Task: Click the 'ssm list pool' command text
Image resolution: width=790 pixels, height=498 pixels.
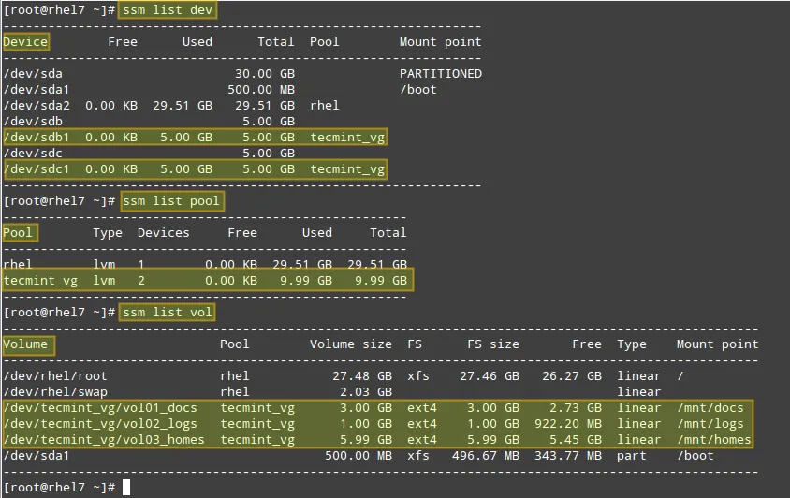Action: (x=171, y=201)
